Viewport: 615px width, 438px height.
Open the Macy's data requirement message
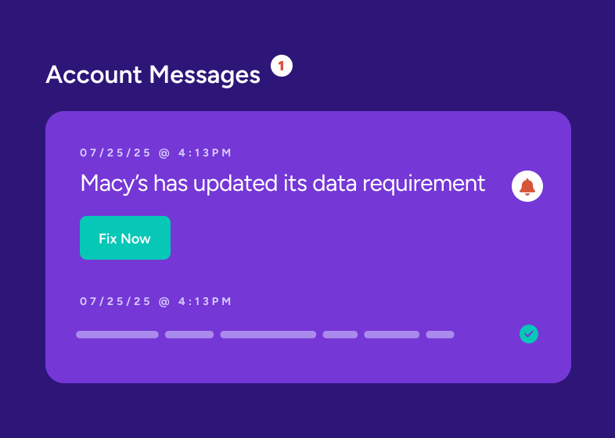pyautogui.click(x=282, y=184)
